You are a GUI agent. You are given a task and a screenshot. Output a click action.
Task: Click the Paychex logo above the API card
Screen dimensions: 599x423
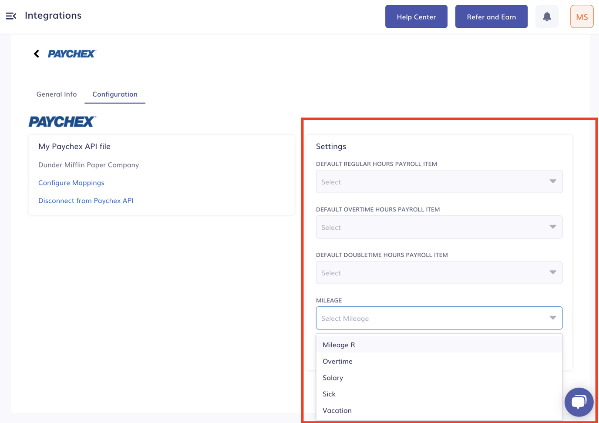pos(61,121)
